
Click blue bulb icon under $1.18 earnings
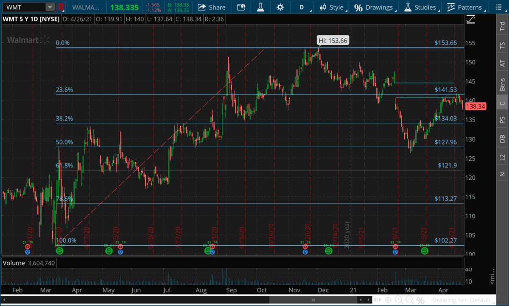coord(120,252)
